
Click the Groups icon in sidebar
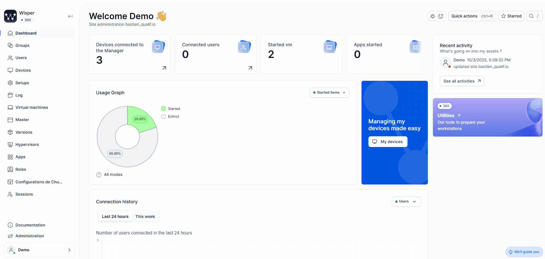point(10,45)
